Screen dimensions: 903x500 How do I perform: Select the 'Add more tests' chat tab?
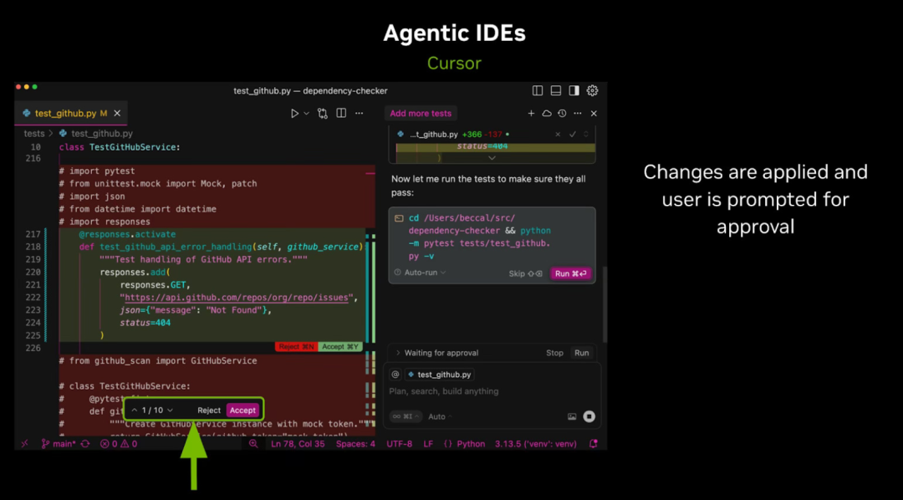pyautogui.click(x=421, y=114)
